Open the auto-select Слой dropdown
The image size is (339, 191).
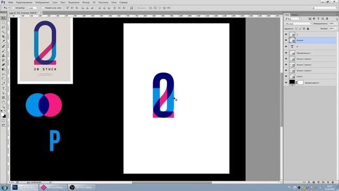point(33,8)
